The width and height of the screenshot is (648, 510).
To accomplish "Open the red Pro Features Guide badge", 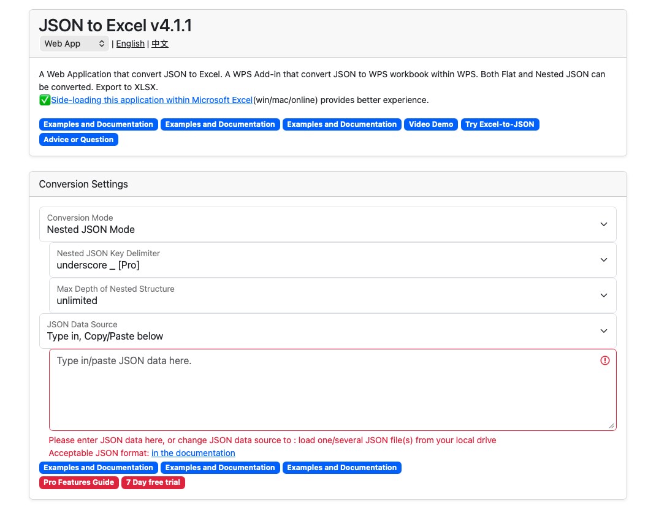I will tap(79, 482).
